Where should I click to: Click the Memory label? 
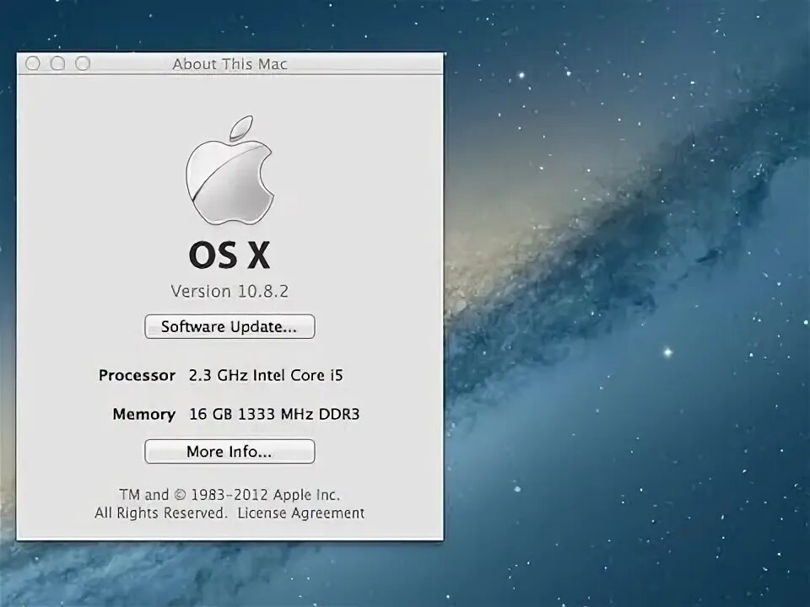point(143,415)
